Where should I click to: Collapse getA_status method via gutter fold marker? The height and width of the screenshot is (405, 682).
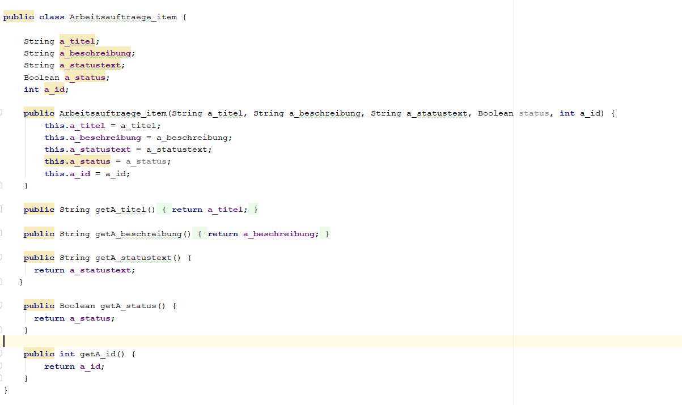tap(1, 306)
